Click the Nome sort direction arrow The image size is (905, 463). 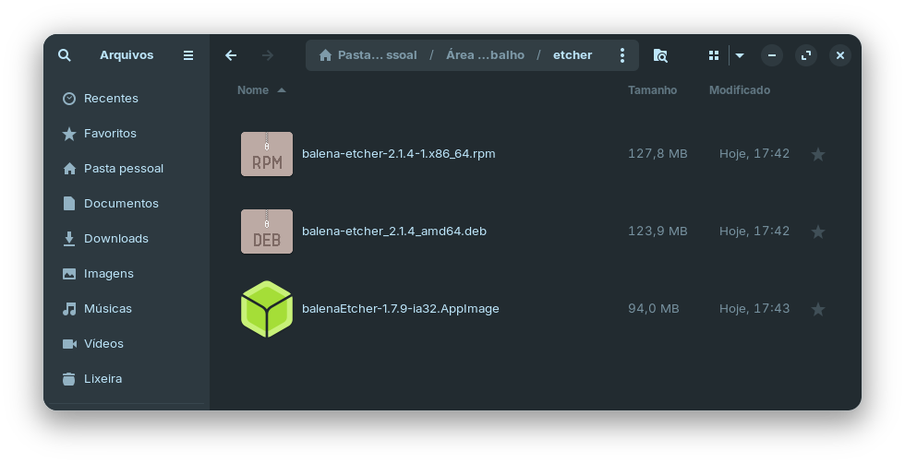tap(282, 90)
